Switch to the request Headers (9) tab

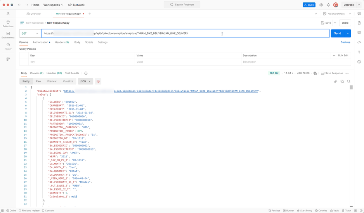pos(62,42)
